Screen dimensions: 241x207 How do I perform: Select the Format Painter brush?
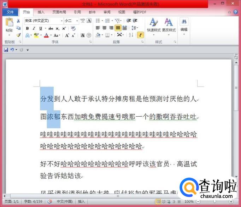tap(18, 35)
